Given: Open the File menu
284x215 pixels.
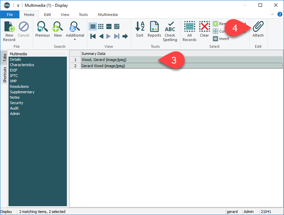Looking at the screenshot, I should (x=10, y=14).
